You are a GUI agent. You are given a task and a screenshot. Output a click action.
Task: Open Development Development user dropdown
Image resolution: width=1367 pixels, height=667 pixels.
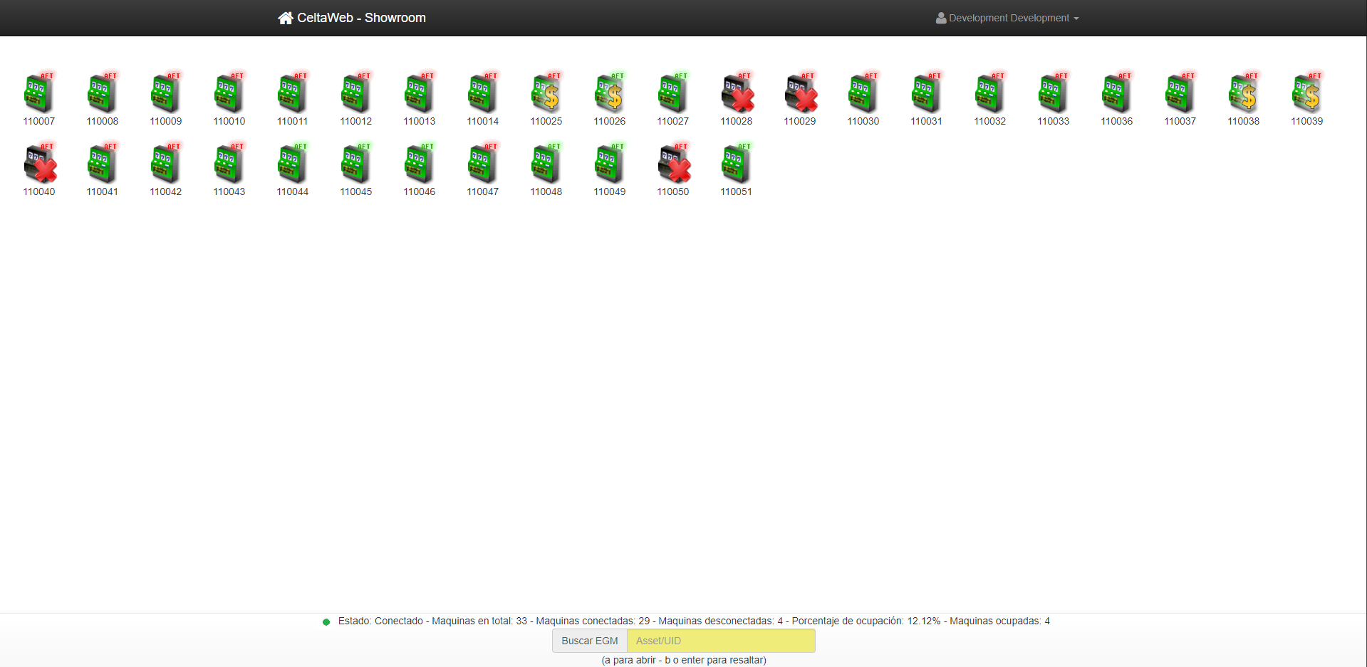click(x=1007, y=18)
